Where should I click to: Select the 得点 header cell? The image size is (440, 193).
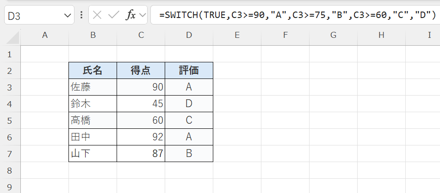141,70
